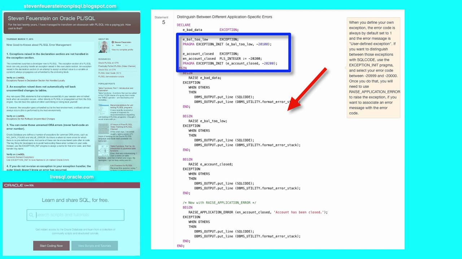Open 'PL/SQL demonstration scripts' link
The width and height of the screenshot is (462, 259).
111,77
